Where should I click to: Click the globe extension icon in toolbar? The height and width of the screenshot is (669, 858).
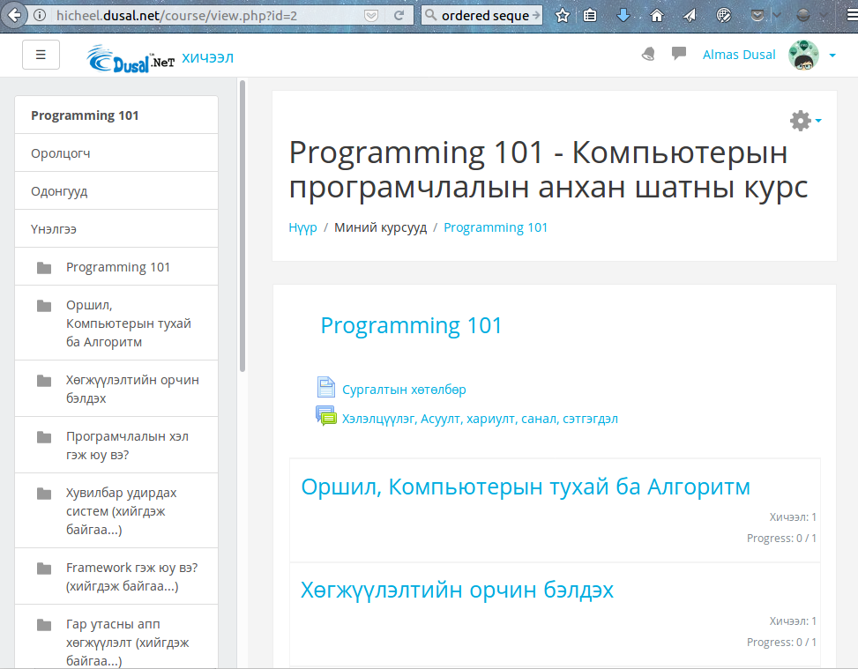coord(723,15)
